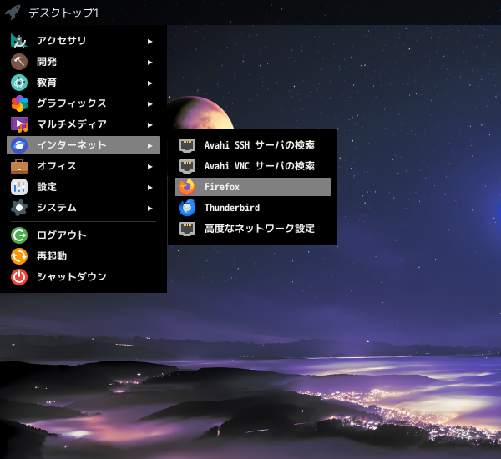
Task: Expand the マルチメディア submenu arrow
Action: click(x=149, y=125)
